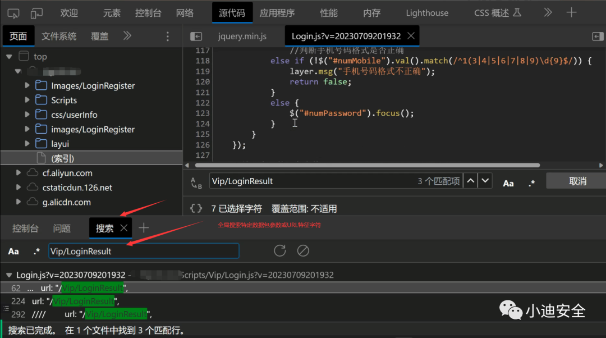Open search result at line 62
The height and width of the screenshot is (338, 606).
pyautogui.click(x=303, y=288)
